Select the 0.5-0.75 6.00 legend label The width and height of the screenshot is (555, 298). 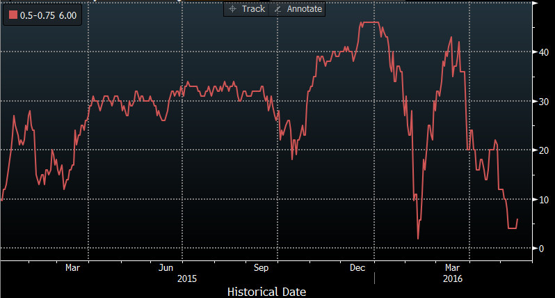coord(48,15)
